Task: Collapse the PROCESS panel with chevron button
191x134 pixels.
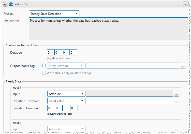Action: tap(5, 4)
